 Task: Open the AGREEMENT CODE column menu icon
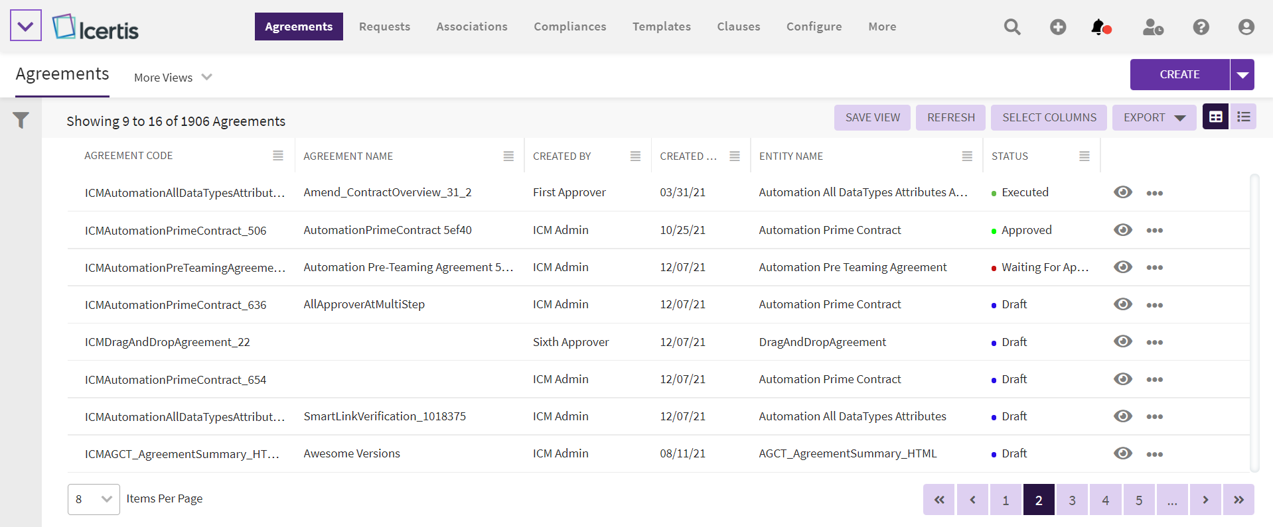278,156
